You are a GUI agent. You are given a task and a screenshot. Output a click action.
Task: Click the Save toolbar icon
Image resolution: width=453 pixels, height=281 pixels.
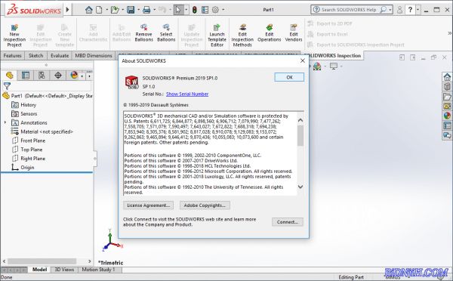pos(131,10)
